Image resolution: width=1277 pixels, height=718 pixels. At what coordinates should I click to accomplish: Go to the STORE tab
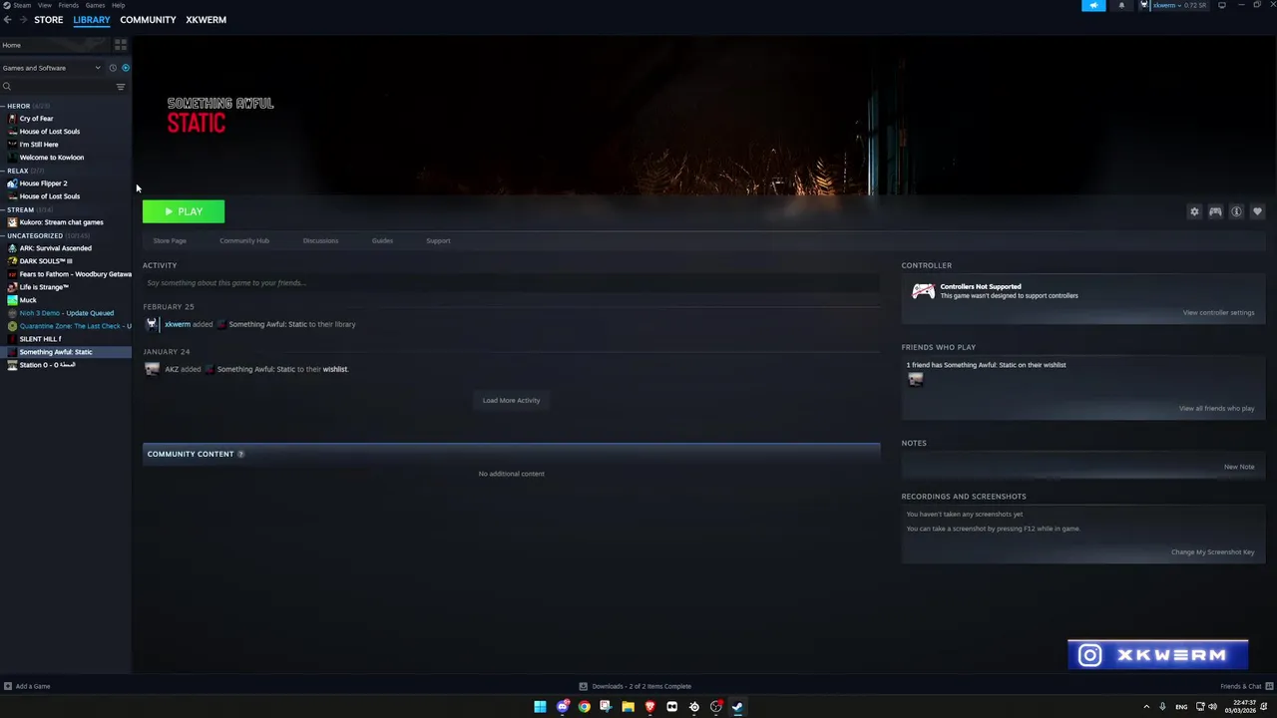tap(48, 20)
